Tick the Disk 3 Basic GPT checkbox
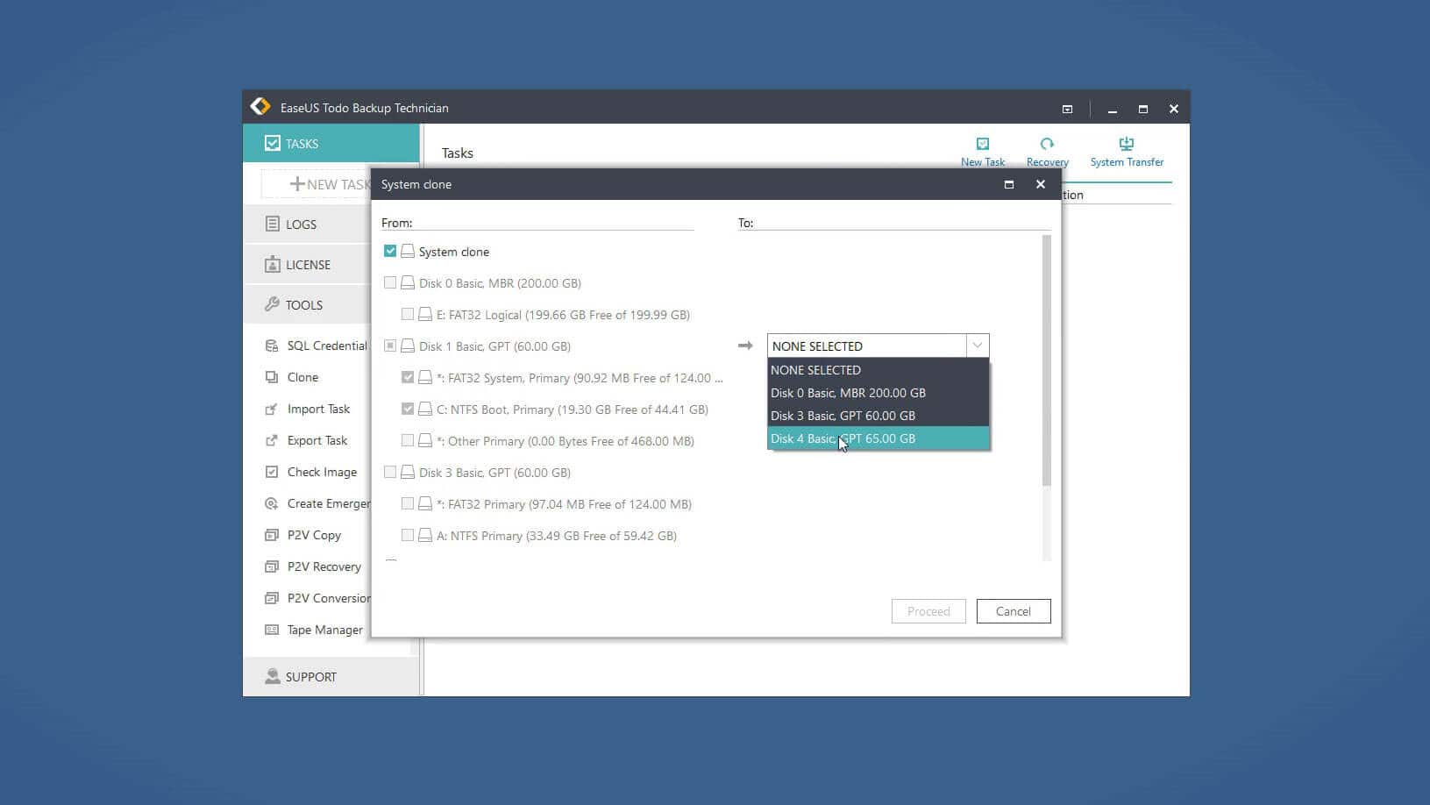Viewport: 1430px width, 805px height. tap(390, 472)
